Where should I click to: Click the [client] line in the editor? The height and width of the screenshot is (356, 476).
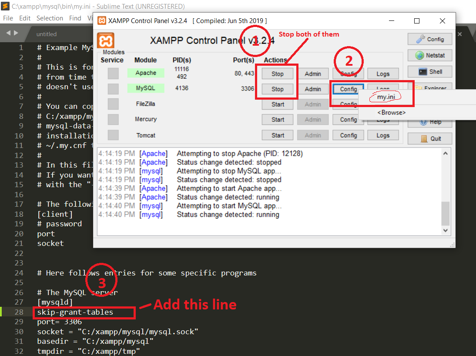(x=55, y=214)
